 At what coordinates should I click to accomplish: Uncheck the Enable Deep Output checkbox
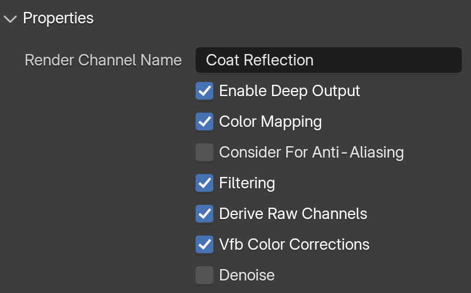pos(204,91)
